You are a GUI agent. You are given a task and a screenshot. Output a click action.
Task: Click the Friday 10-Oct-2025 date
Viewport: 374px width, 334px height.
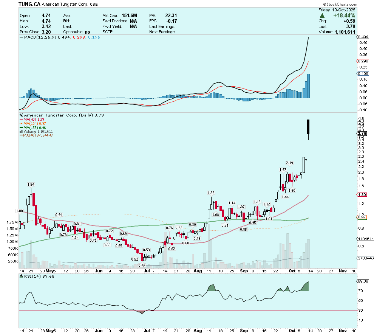[337, 10]
